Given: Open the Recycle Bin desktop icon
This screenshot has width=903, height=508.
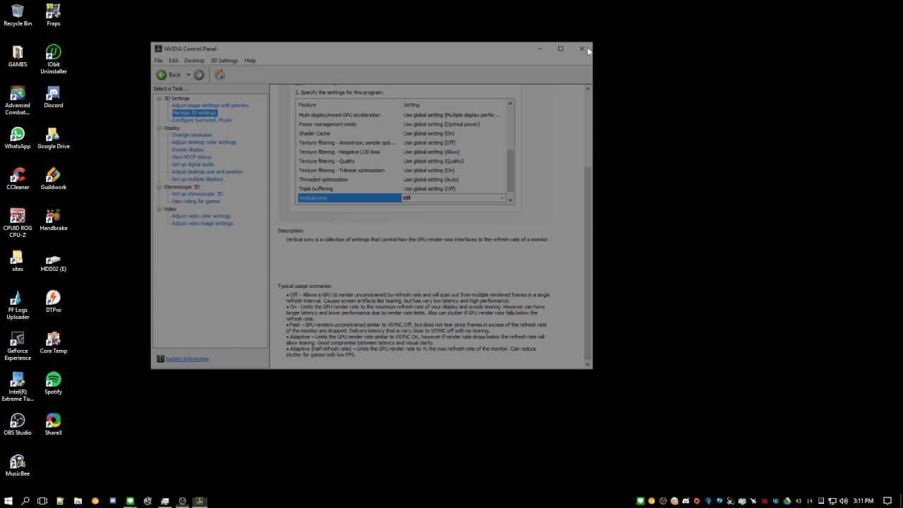Looking at the screenshot, I should 18,15.
